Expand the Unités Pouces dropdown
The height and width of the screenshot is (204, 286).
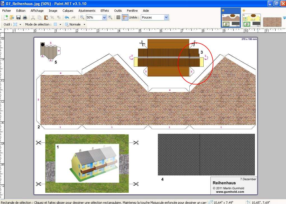[x=166, y=17]
